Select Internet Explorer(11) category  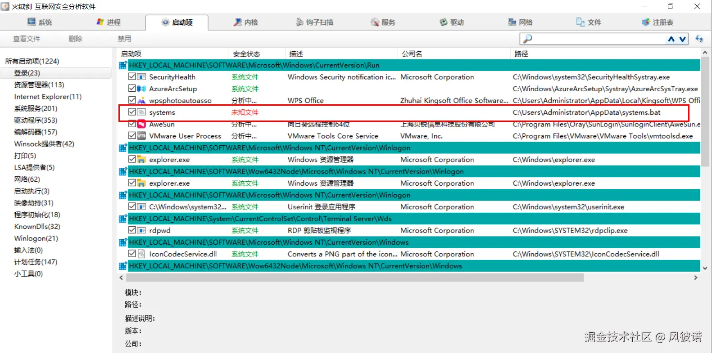(x=48, y=97)
